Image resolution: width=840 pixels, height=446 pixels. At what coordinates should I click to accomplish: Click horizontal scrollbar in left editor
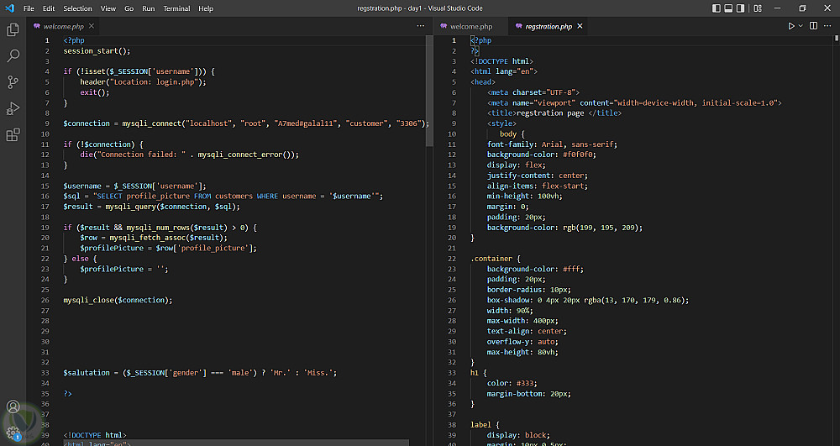point(235,442)
